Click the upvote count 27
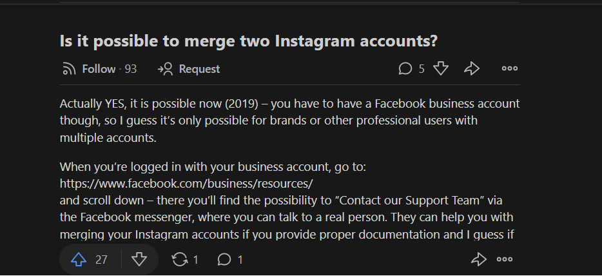Image resolution: width=602 pixels, height=276 pixels. (x=101, y=261)
